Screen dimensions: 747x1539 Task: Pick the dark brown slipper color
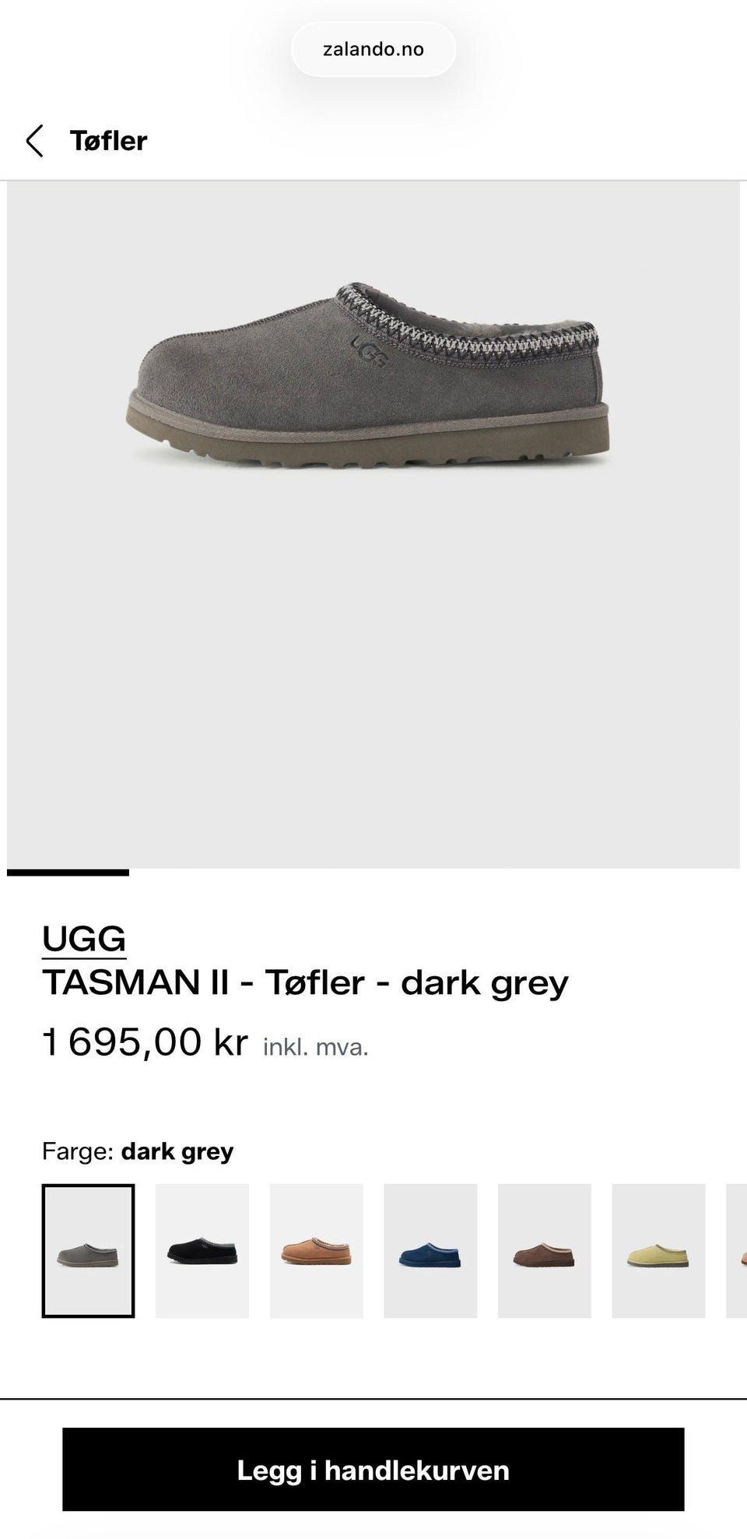[x=545, y=1250]
